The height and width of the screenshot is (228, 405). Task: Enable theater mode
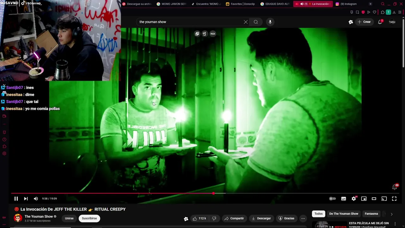[x=374, y=199]
